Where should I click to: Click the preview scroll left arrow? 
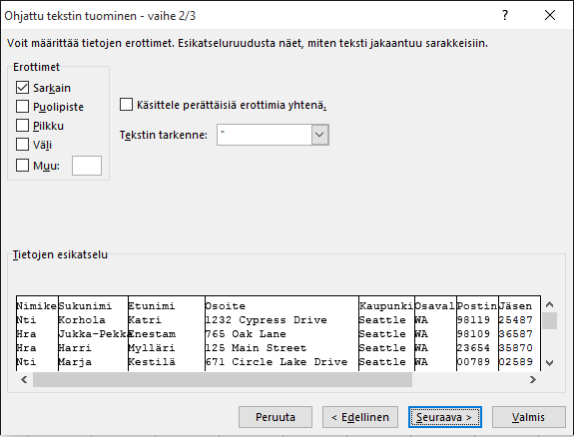(x=24, y=379)
